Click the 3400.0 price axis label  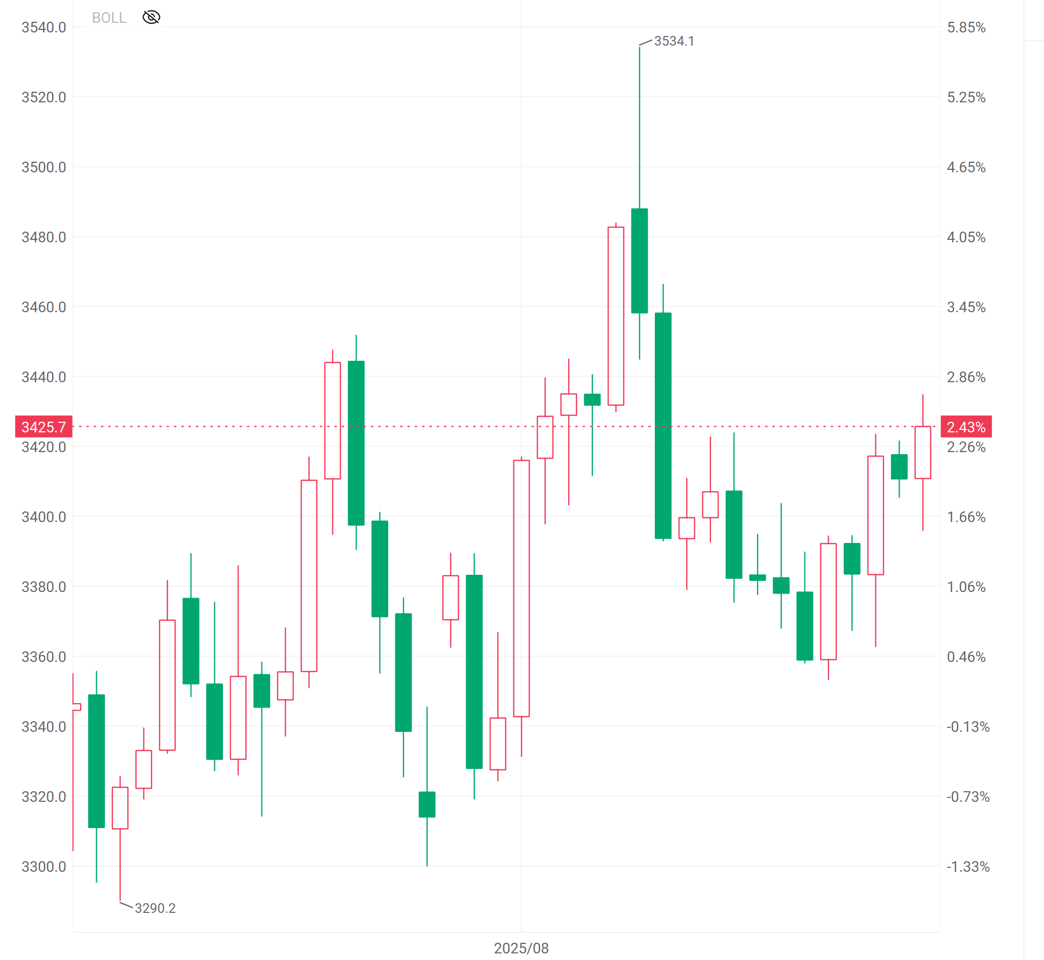coord(44,517)
